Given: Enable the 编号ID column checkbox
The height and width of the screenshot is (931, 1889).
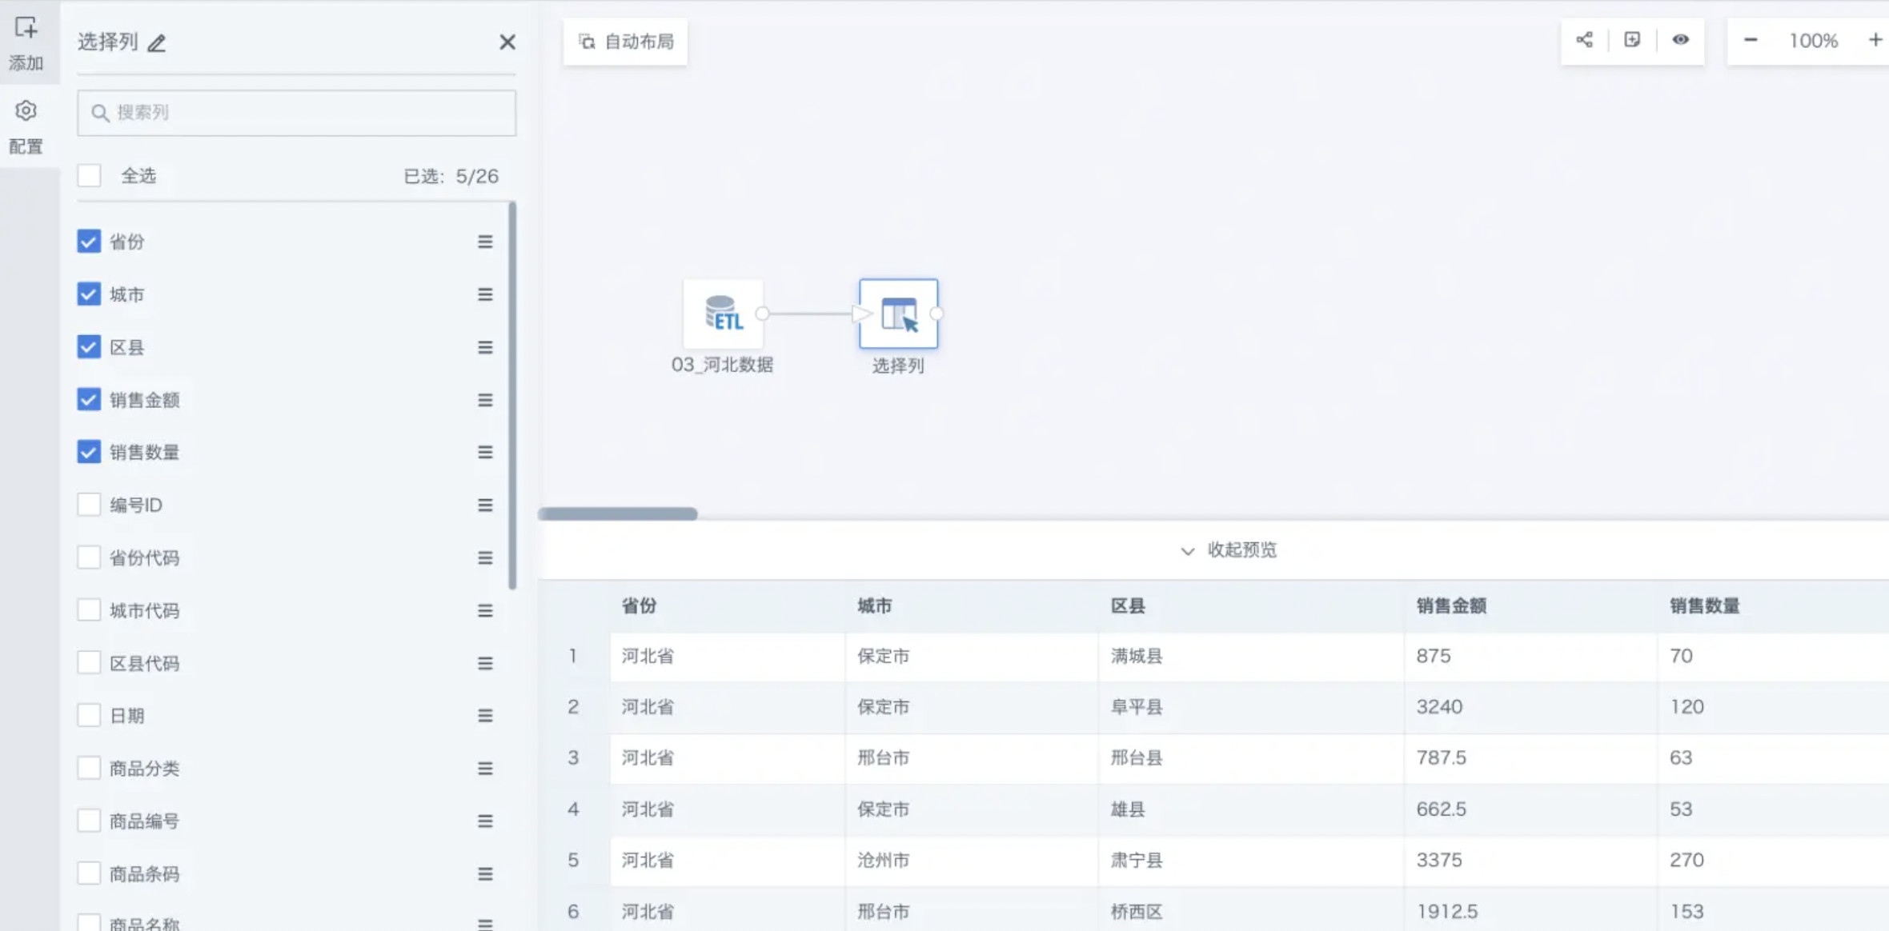Looking at the screenshot, I should (89, 505).
